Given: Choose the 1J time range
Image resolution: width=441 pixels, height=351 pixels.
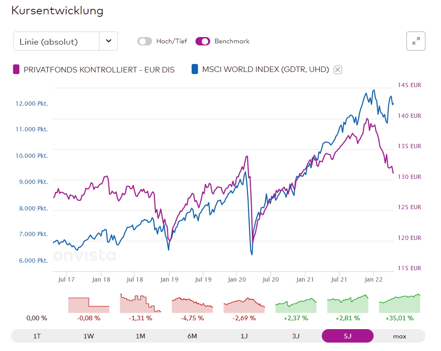Looking at the screenshot, I should 244,336.
